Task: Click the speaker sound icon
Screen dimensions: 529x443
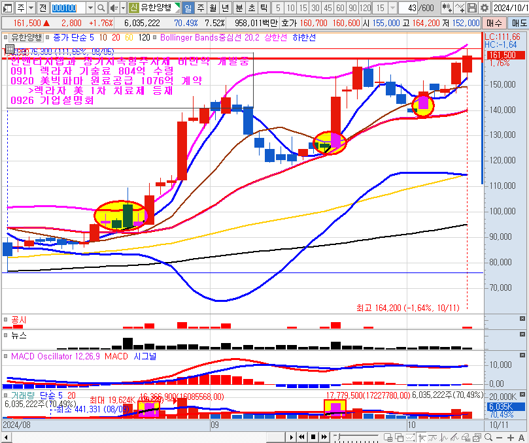Action: [114, 8]
